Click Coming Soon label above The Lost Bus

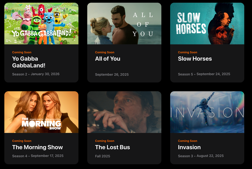105,141
